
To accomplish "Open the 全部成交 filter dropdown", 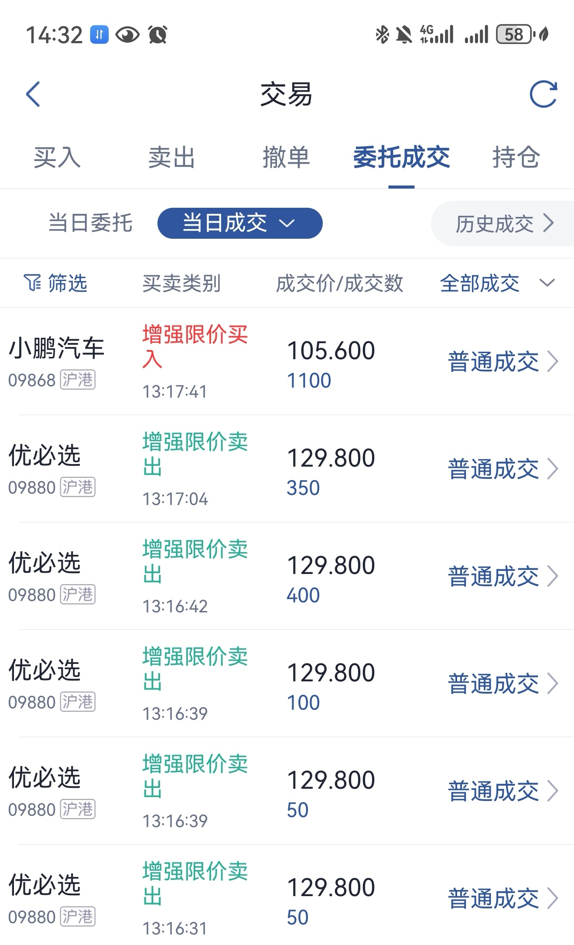I will [x=497, y=283].
